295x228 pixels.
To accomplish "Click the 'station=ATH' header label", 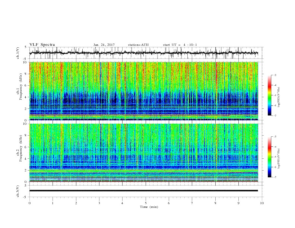I will click(x=138, y=45).
